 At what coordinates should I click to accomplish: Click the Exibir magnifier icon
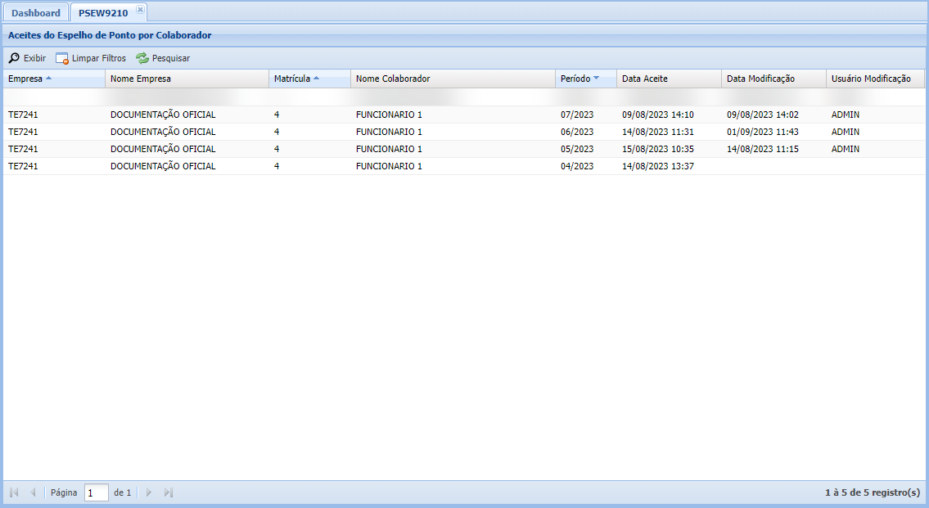(14, 59)
